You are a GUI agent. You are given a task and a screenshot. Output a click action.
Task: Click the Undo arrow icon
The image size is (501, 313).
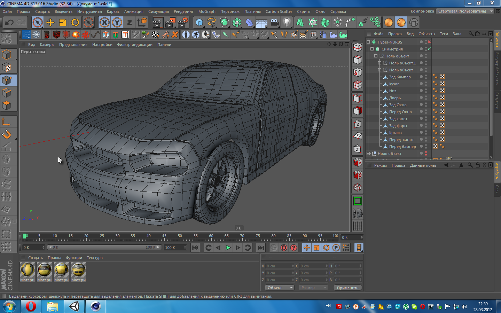(9, 23)
